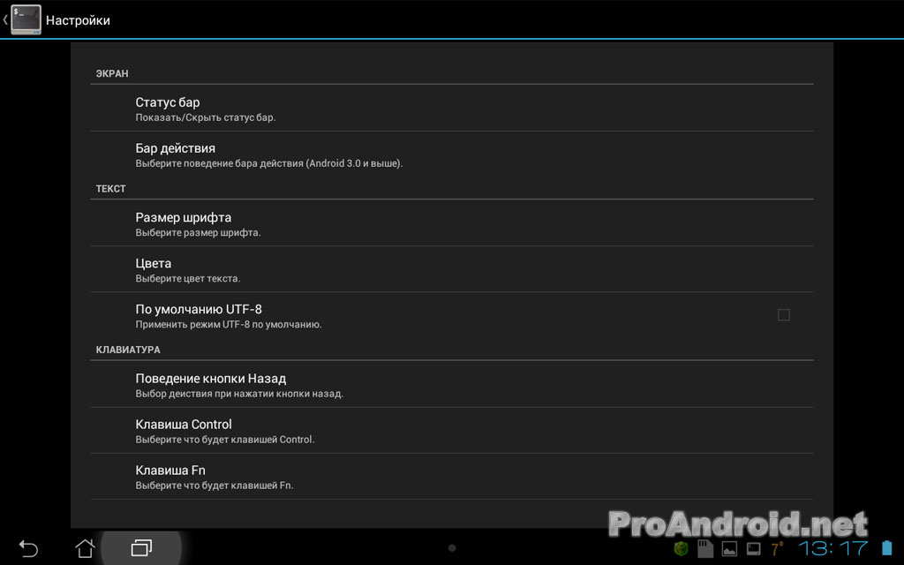Tap the picture notification icon
Image resolution: width=904 pixels, height=565 pixels.
pos(729,548)
